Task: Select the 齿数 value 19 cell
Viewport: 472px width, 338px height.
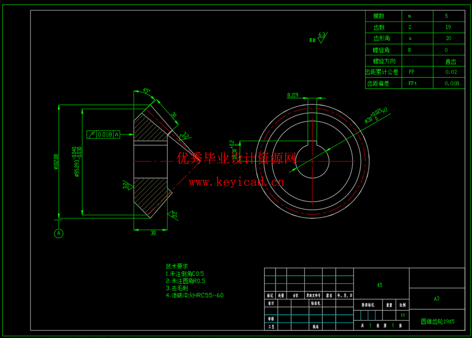Action: click(448, 27)
